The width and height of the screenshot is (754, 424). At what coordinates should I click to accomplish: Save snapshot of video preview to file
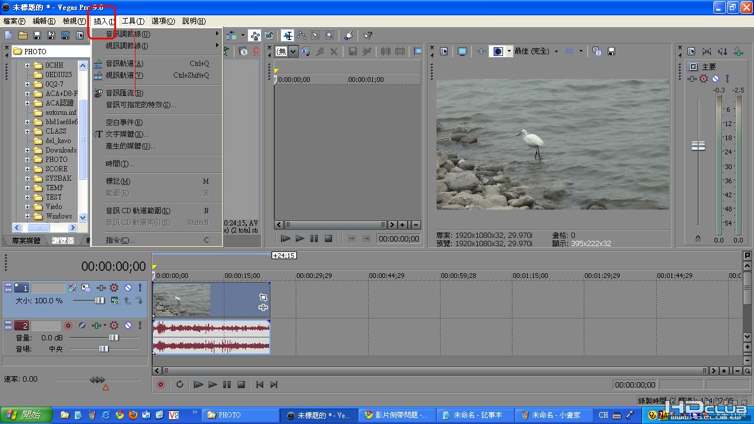[611, 51]
